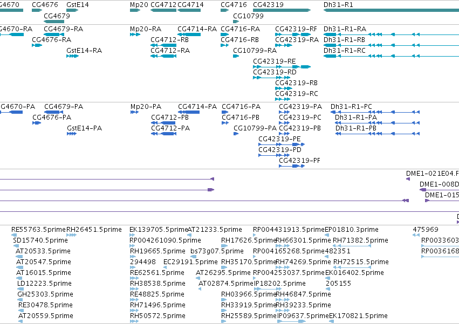Select EST EK139705.5prime
Screen dimensions: 459x324
point(132,235)
